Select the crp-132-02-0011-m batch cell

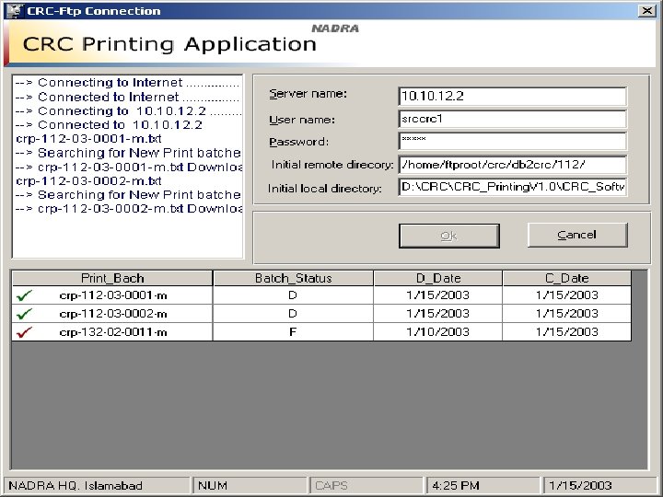[x=113, y=332]
